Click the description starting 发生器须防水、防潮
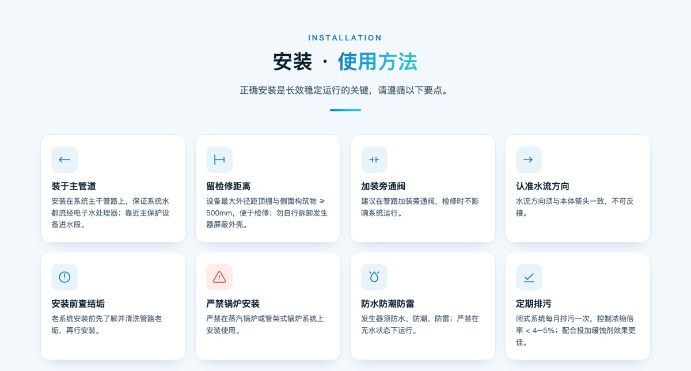Image resolution: width=691 pixels, height=371 pixels. tap(420, 324)
